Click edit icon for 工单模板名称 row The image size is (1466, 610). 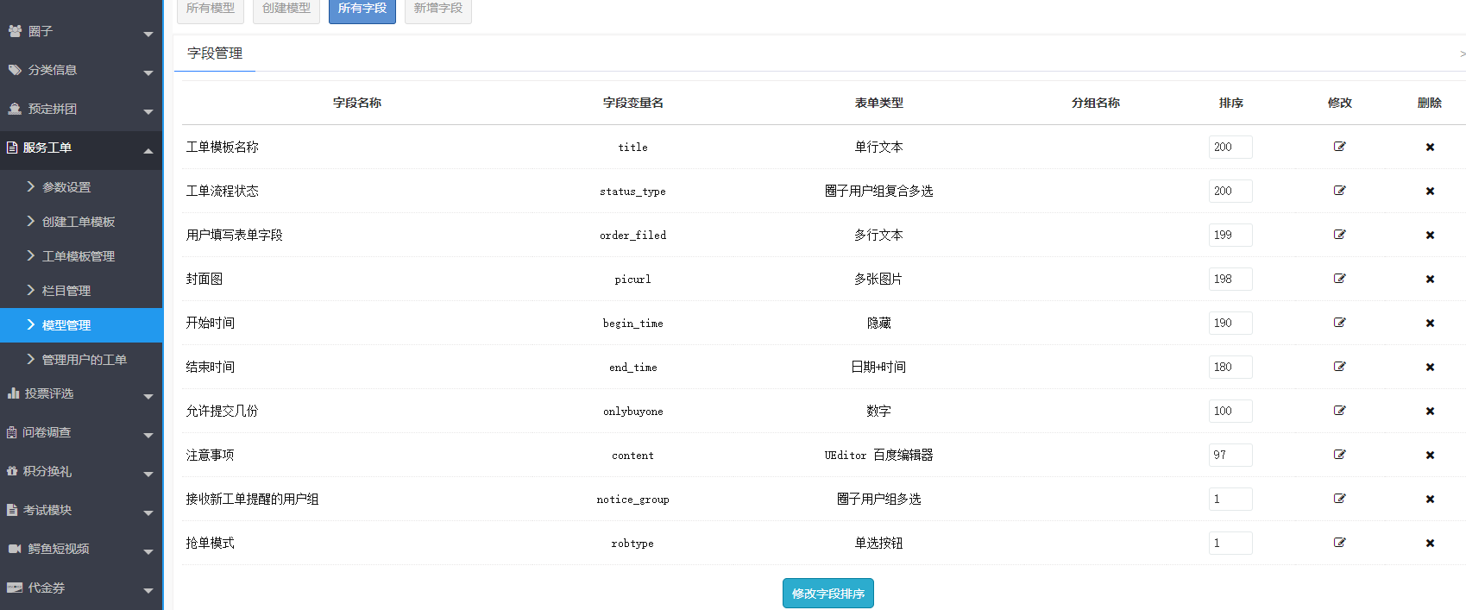(x=1339, y=147)
